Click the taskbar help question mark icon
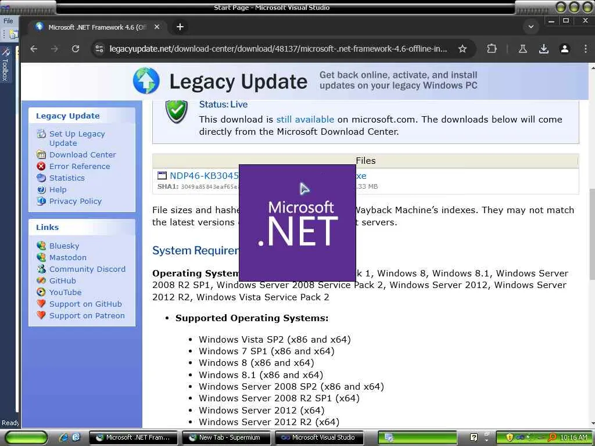 [474, 438]
